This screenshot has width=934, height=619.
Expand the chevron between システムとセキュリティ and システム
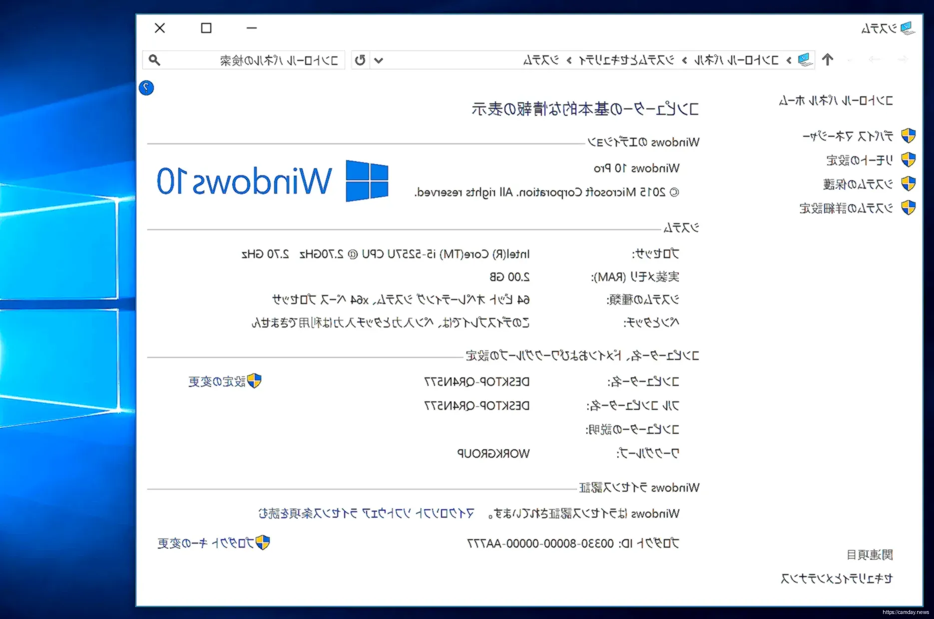(x=569, y=60)
